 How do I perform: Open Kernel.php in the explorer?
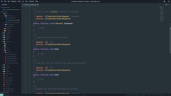coord(10,27)
